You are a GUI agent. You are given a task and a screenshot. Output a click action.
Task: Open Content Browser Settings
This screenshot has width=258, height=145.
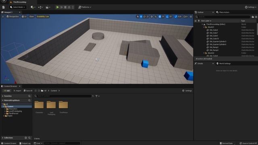click(x=187, y=91)
